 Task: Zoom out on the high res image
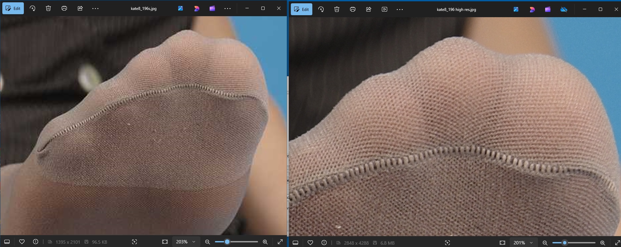tap(545, 243)
